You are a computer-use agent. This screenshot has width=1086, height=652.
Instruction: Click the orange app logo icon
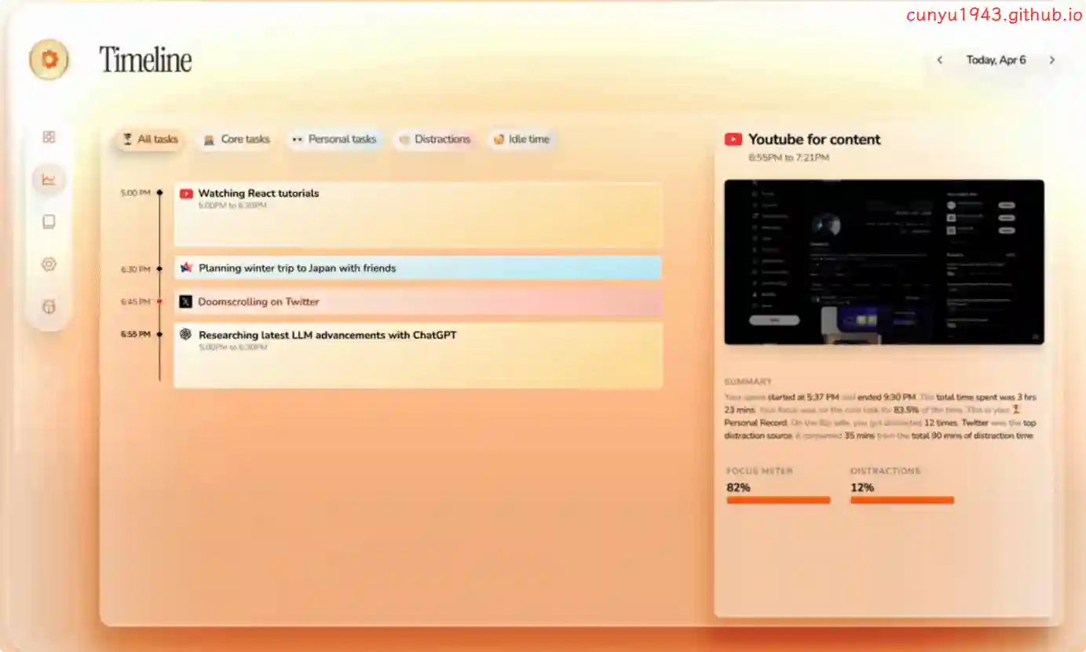pyautogui.click(x=49, y=60)
